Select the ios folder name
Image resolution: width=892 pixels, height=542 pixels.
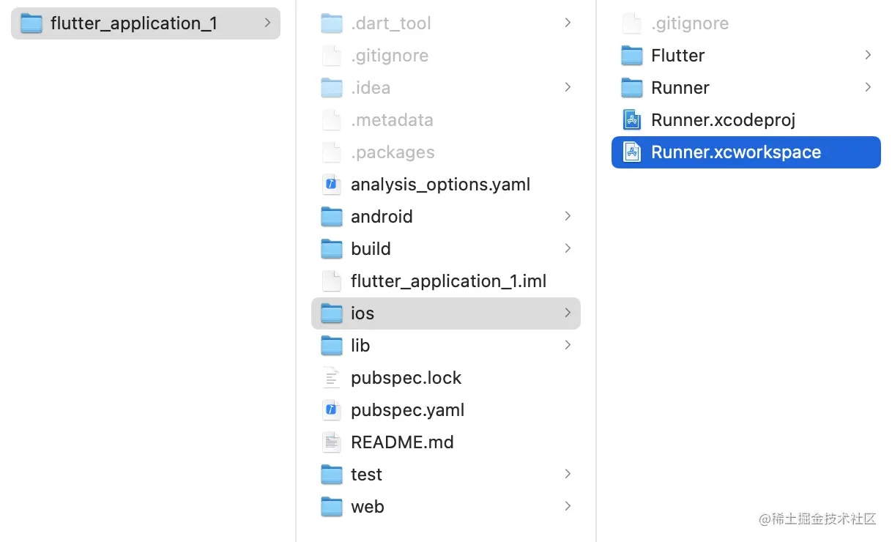363,313
